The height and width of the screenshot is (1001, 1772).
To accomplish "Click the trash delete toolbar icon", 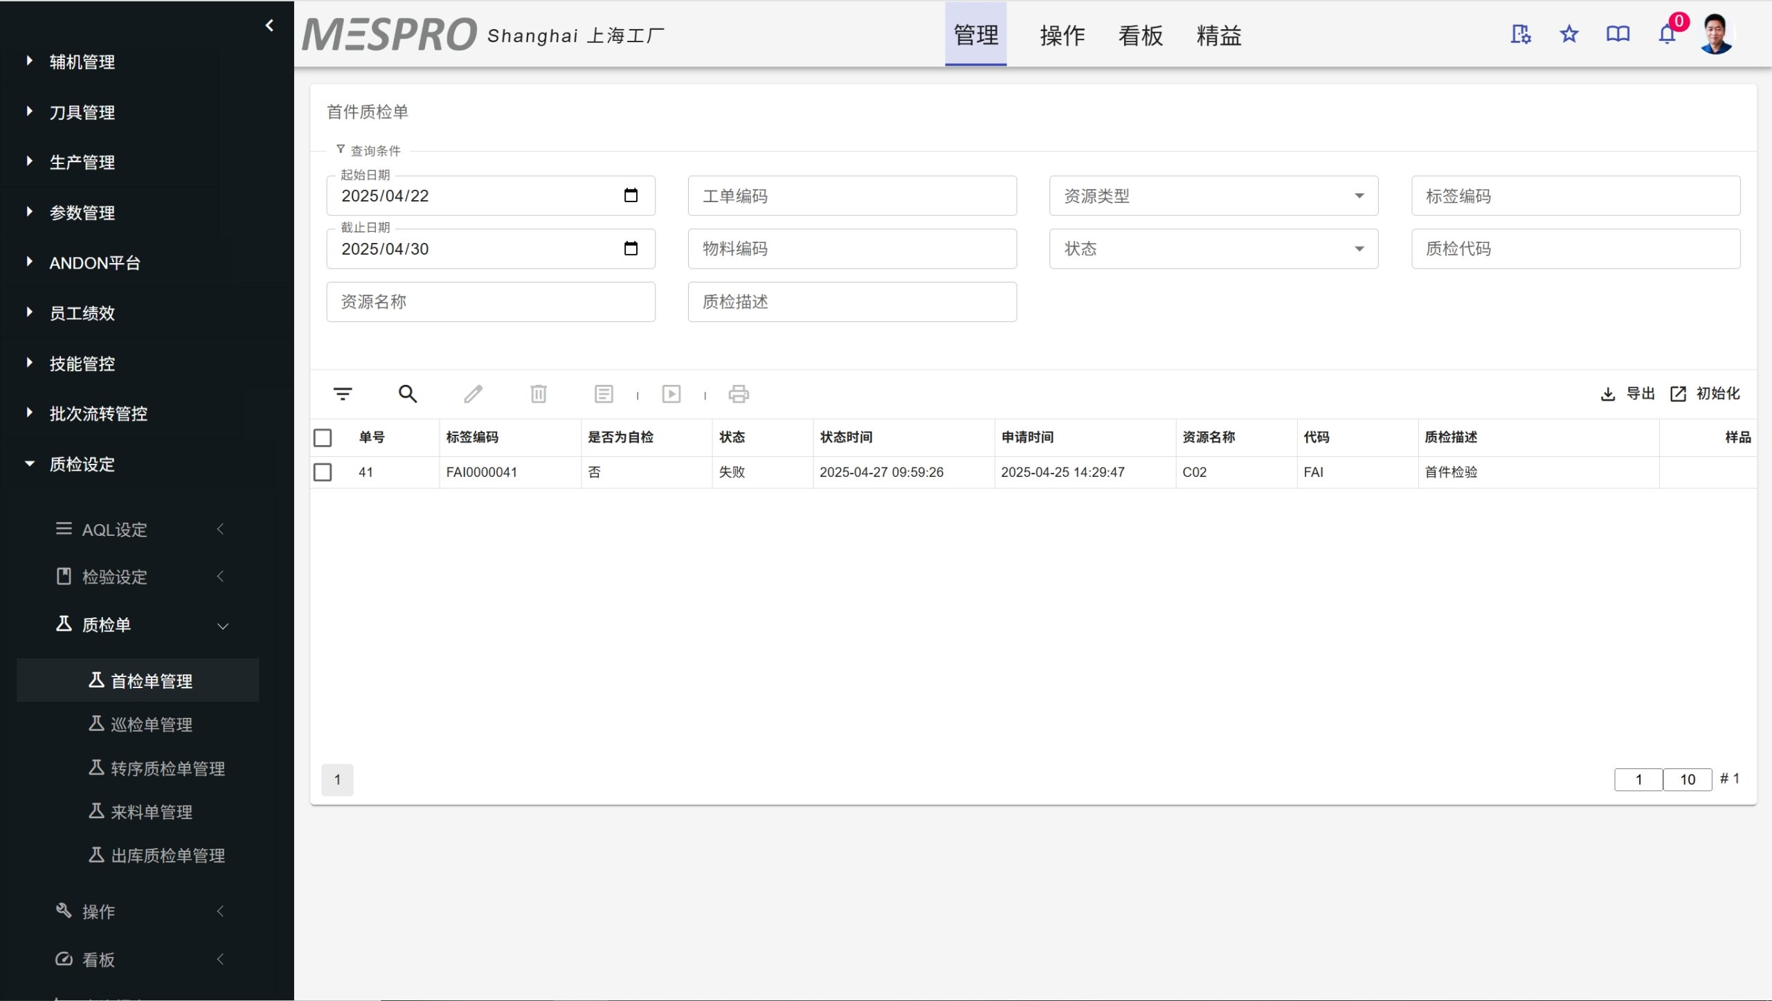I will click(x=539, y=394).
